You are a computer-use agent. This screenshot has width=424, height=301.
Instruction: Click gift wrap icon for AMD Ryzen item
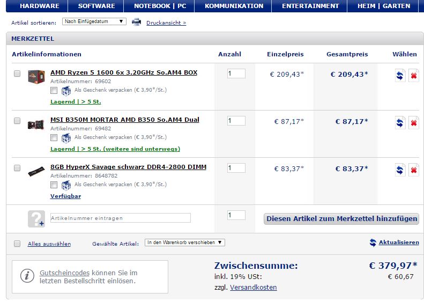[x=66, y=91]
